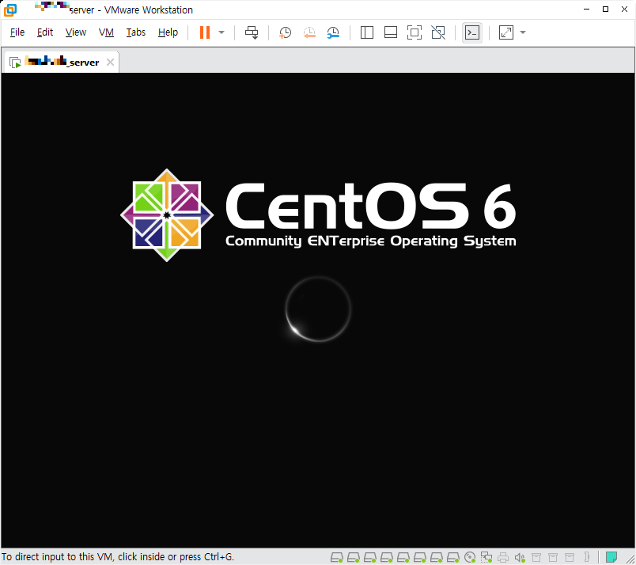The width and height of the screenshot is (636, 565).
Task: Toggle the library sidebar panel
Action: click(x=367, y=32)
